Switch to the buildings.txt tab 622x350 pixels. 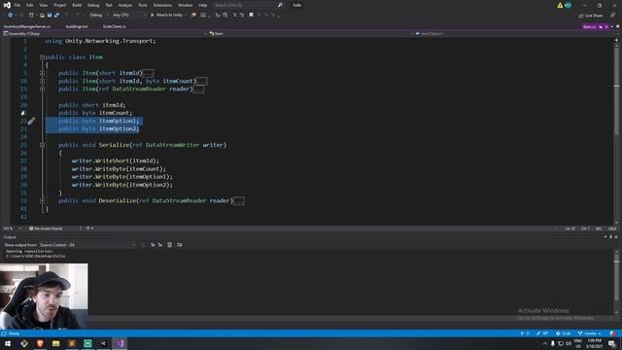[77, 26]
